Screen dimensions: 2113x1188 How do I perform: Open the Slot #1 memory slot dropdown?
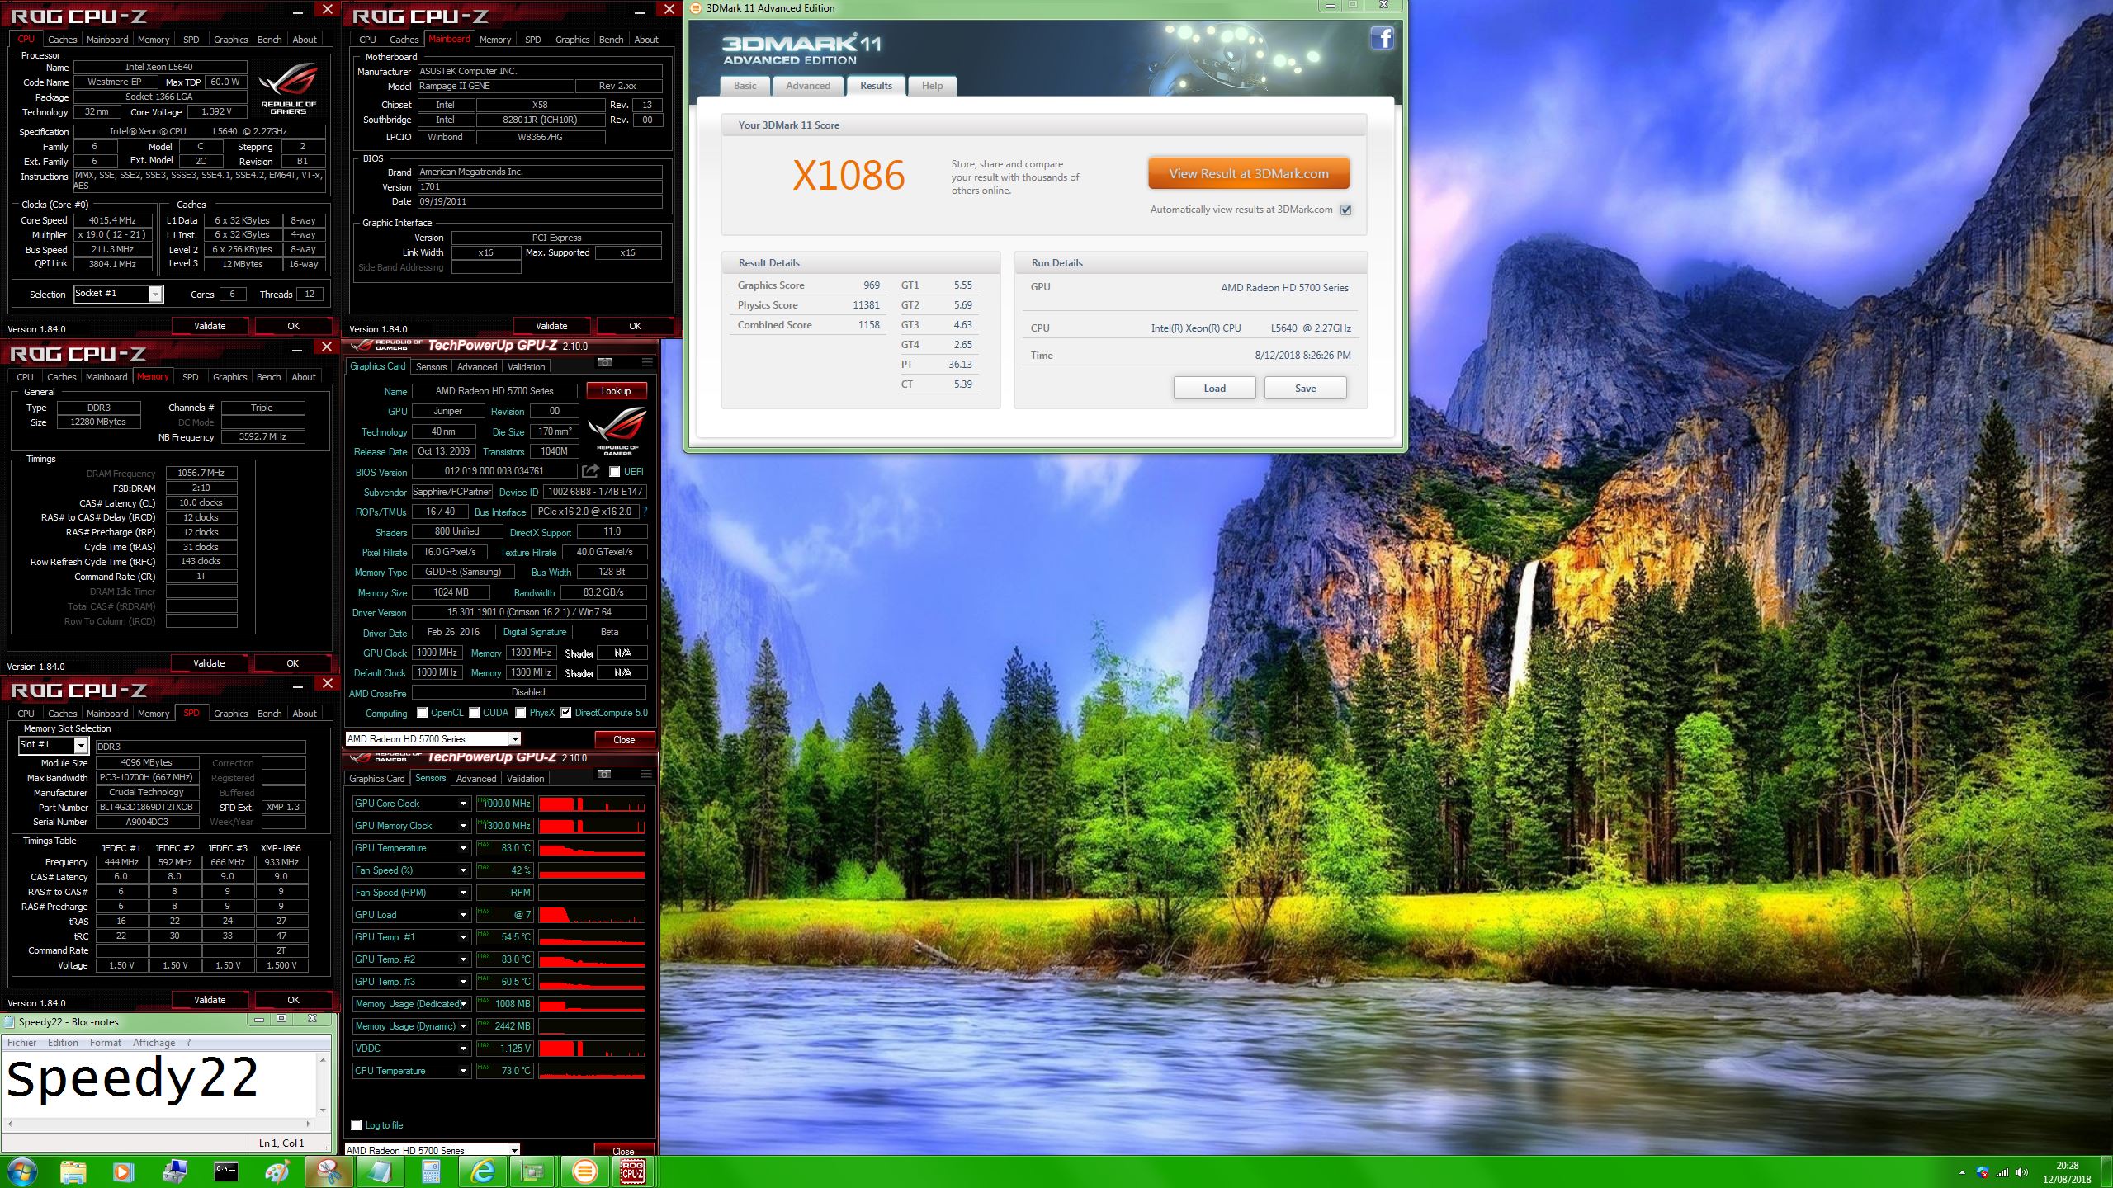pos(81,745)
